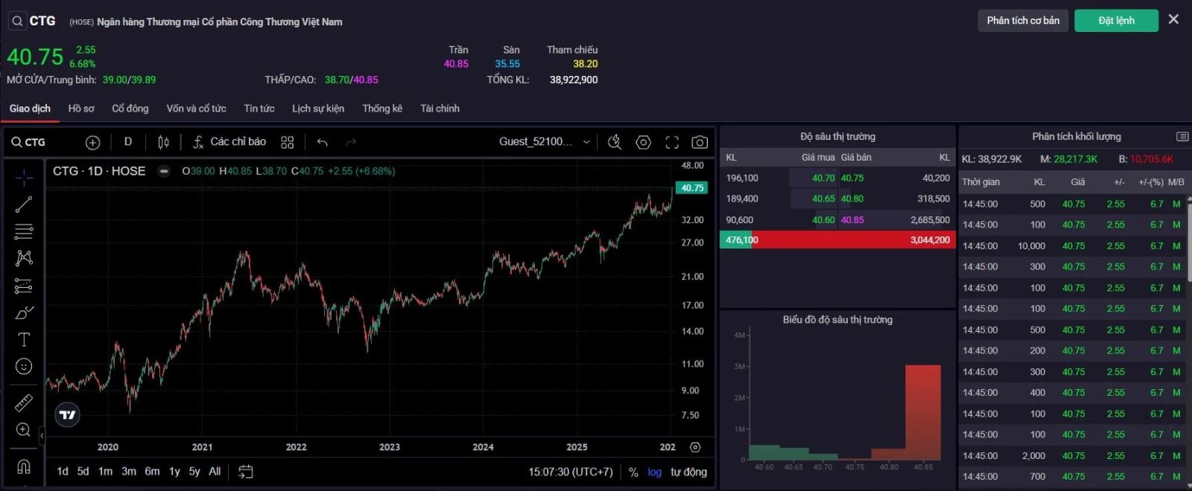
Task: Open the Cổ đông tab
Action: (130, 109)
